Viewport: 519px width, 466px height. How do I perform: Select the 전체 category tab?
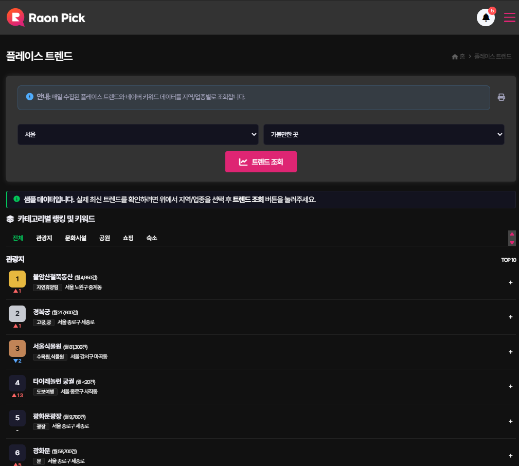[18, 238]
